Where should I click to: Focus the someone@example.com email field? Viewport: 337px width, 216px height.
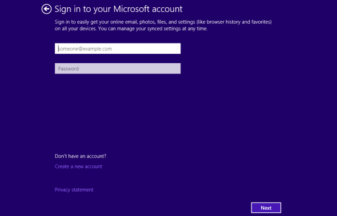click(117, 49)
